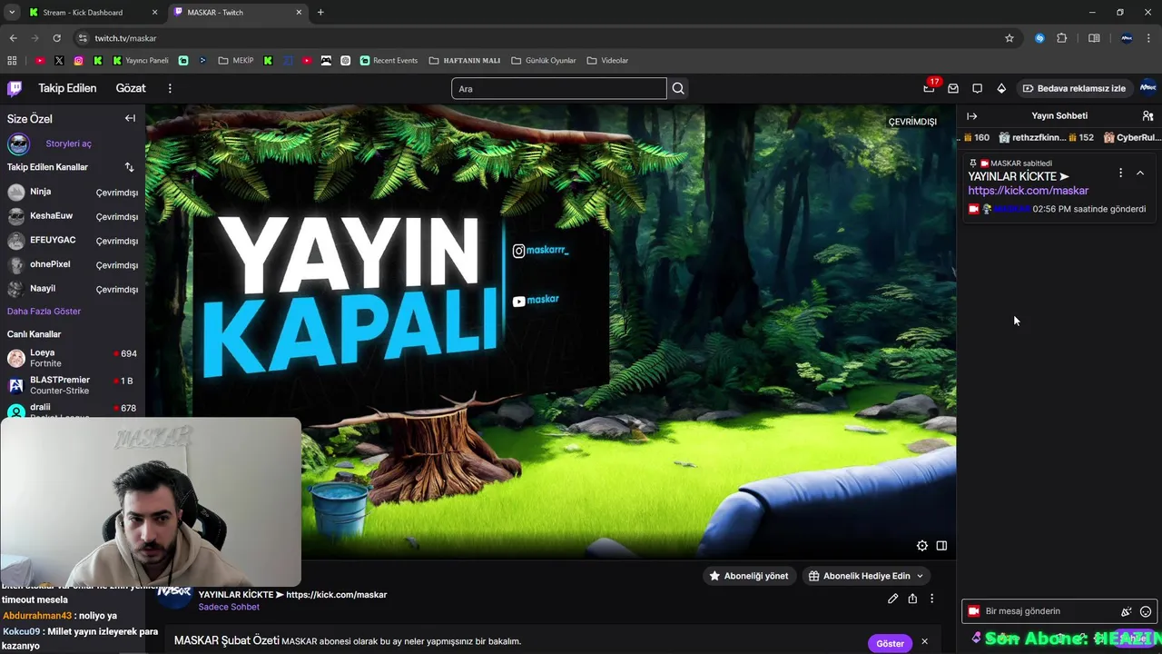
Task: Open three-dot options below the player
Action: click(931, 599)
